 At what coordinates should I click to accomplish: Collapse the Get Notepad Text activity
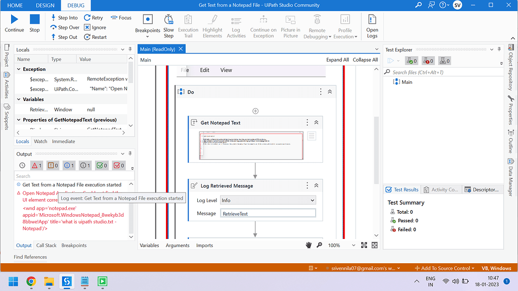pyautogui.click(x=316, y=122)
